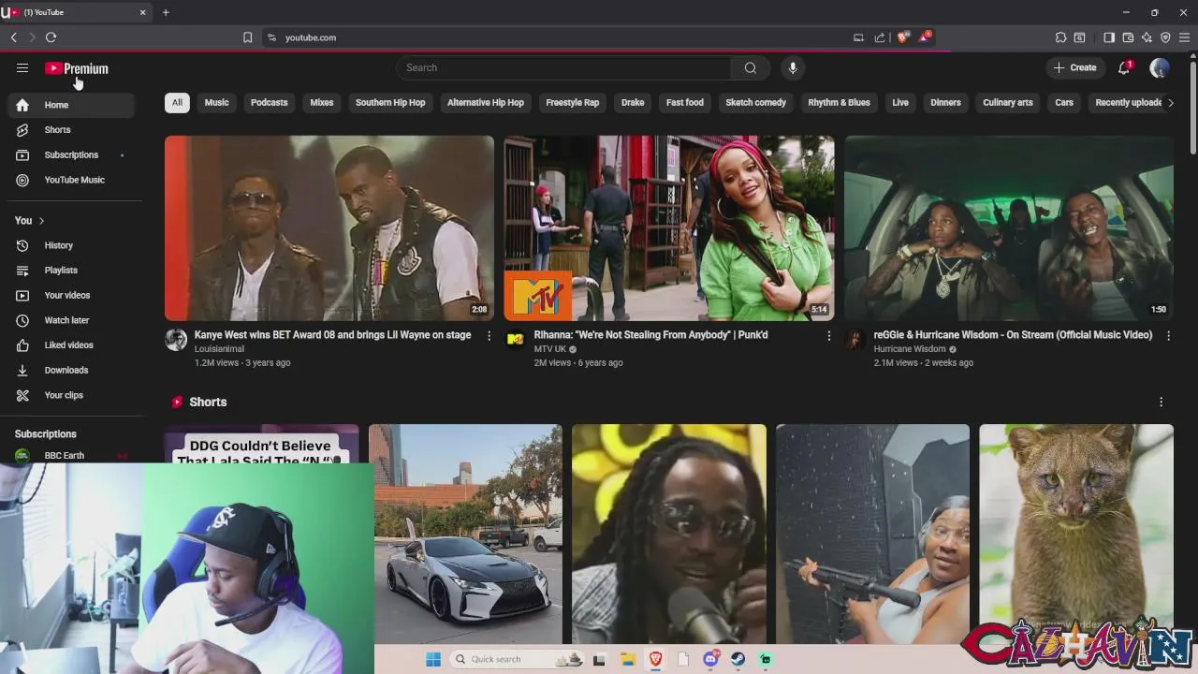Viewport: 1198px width, 674px height.
Task: Open Subscriptions in the sidebar
Action: point(71,154)
